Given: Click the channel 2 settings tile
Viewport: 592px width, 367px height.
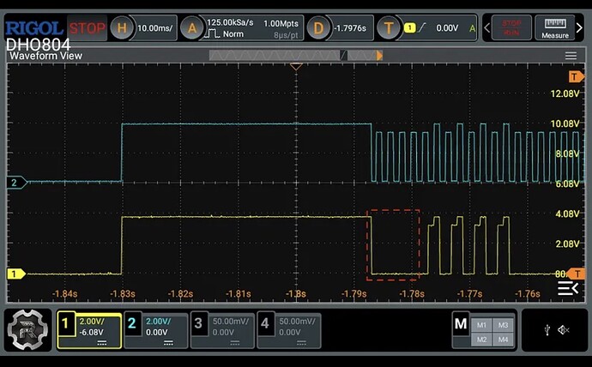Looking at the screenshot, I should pos(155,330).
